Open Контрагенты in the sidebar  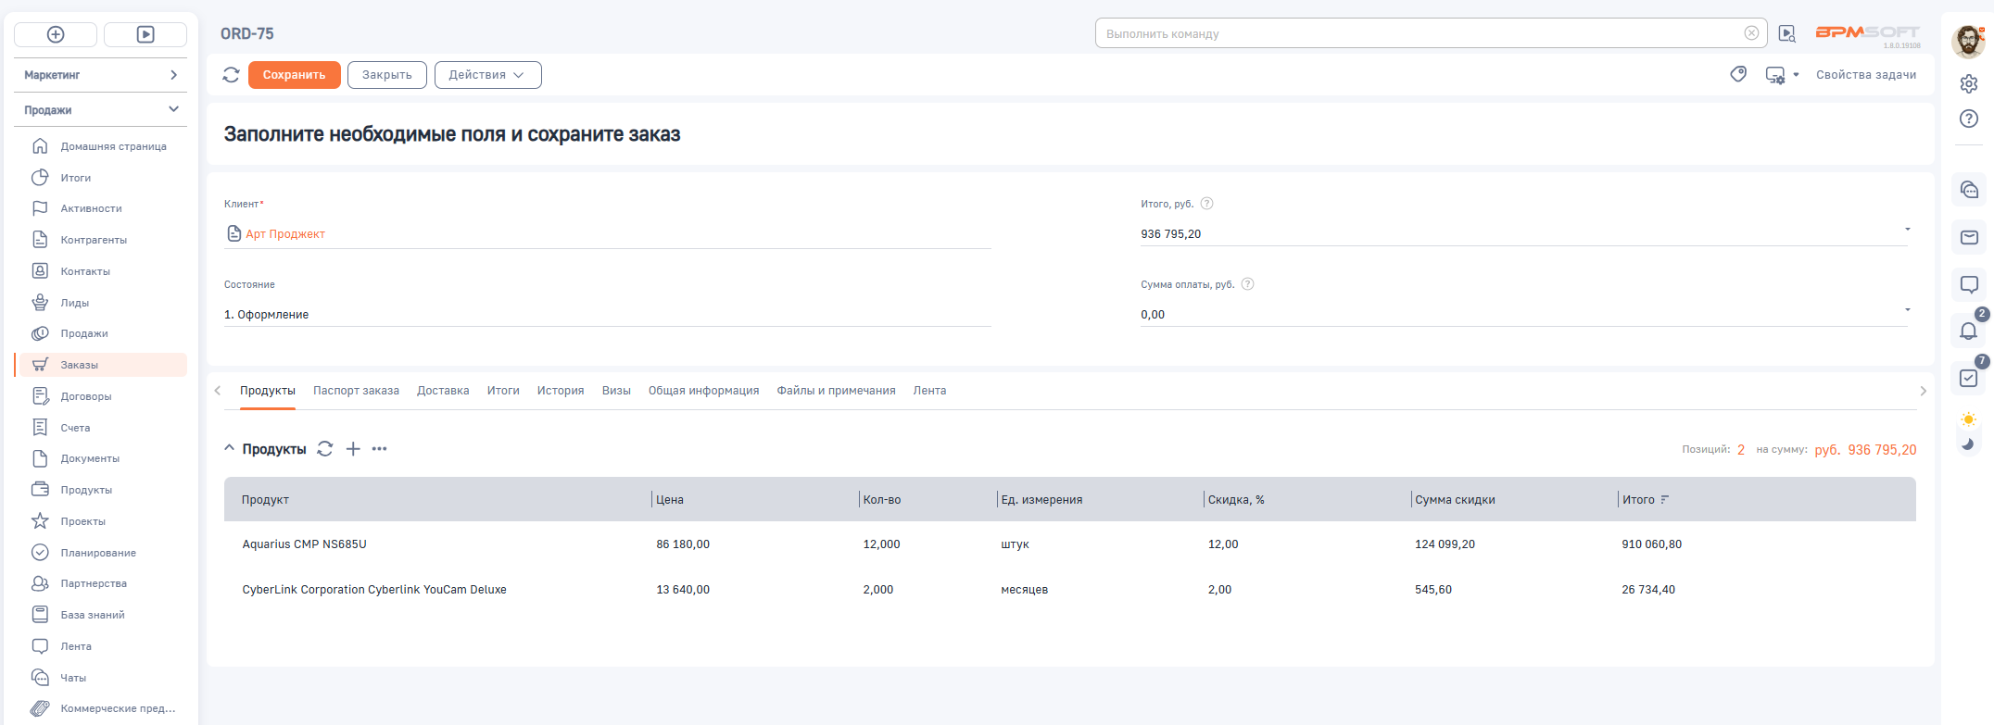tap(94, 240)
